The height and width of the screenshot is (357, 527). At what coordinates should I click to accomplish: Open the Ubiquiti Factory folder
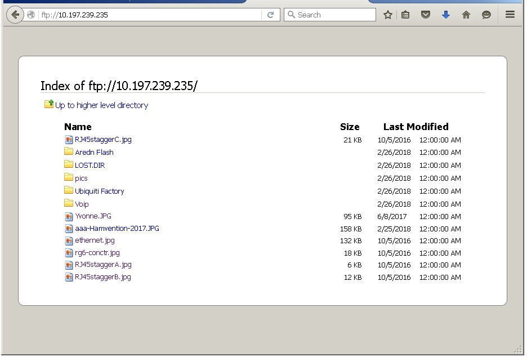click(x=99, y=191)
